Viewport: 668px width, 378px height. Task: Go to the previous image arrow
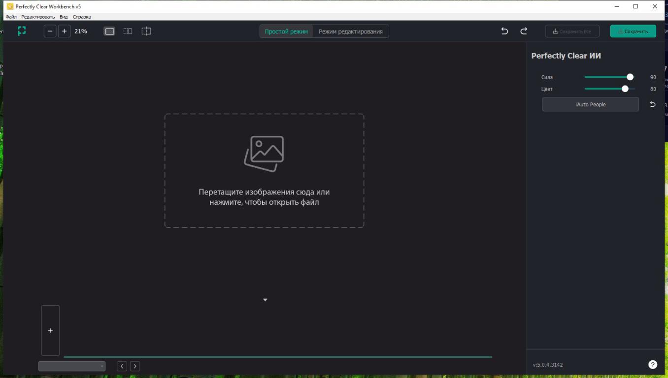pos(122,366)
